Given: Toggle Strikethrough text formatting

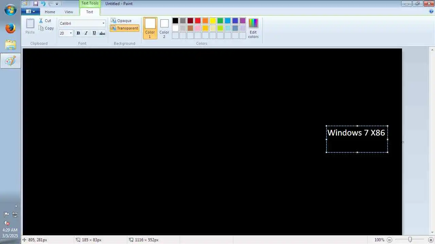Looking at the screenshot, I should tap(102, 33).
